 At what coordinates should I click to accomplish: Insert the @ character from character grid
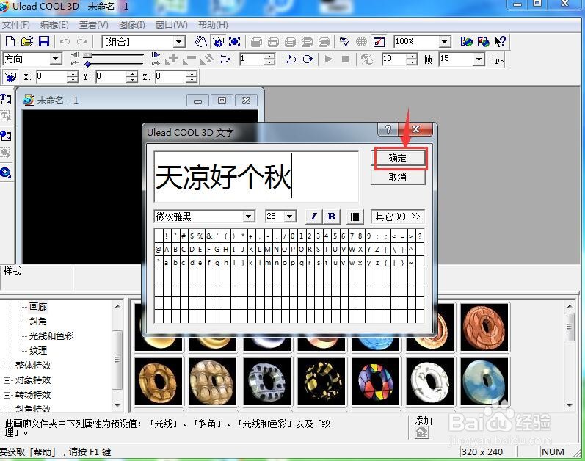159,249
